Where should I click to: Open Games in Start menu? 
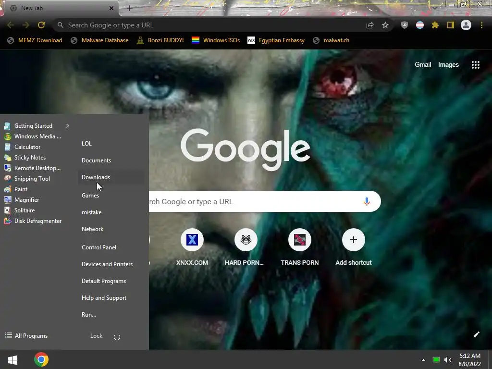point(90,196)
